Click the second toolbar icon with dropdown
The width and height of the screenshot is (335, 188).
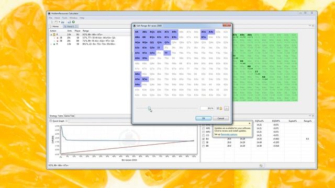click(x=56, y=22)
